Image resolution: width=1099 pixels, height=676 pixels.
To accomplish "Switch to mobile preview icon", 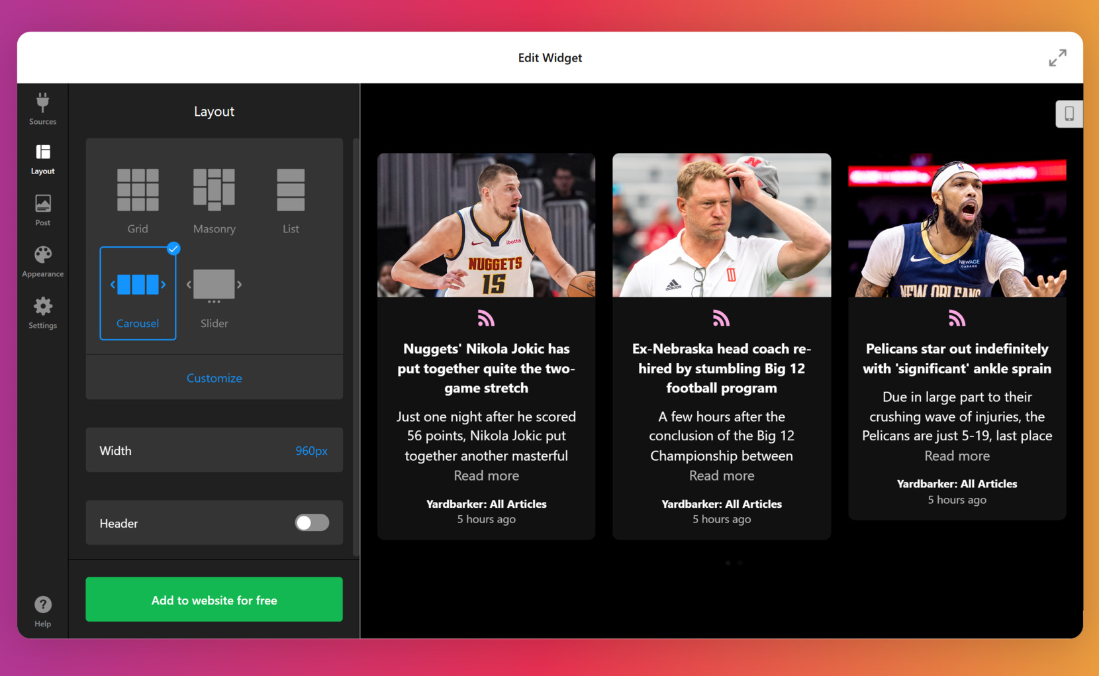I will (1069, 114).
